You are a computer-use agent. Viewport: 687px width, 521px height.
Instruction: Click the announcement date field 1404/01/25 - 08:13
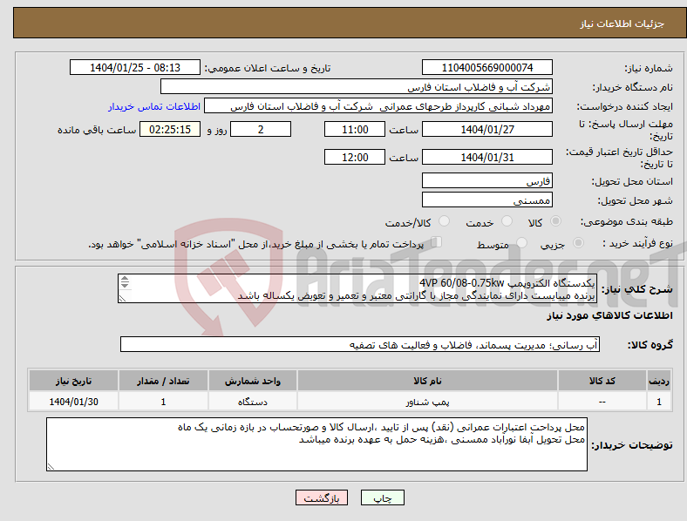tap(135, 67)
